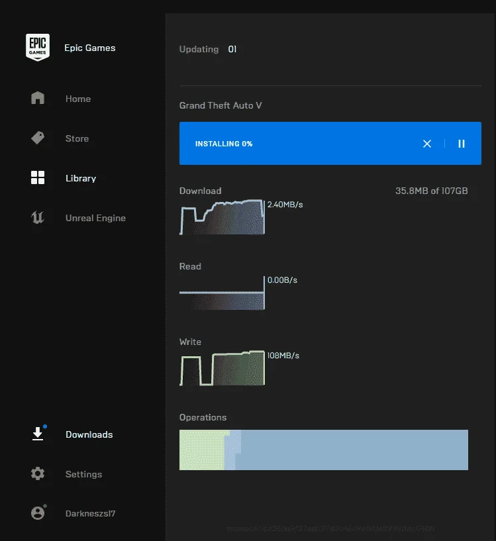Screen dimensions: 496x541
Task: Open the Settings menu label
Action: tap(83, 474)
